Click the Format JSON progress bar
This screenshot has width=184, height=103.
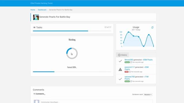pyautogui.click(x=72, y=72)
